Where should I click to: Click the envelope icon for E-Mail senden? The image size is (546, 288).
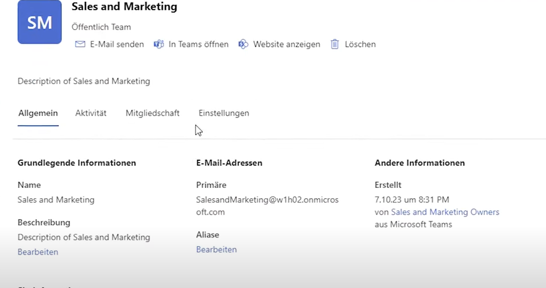tap(80, 44)
